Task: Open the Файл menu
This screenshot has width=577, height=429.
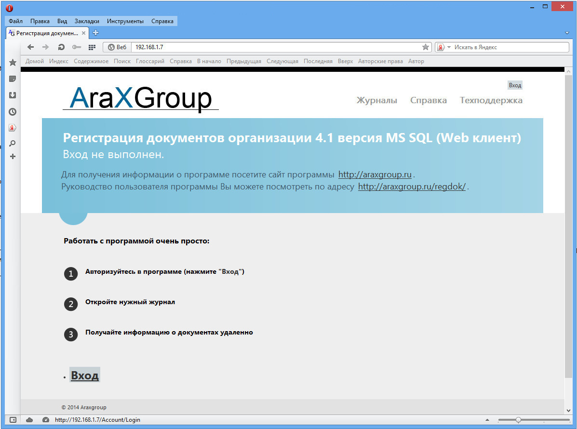Action: tap(15, 21)
